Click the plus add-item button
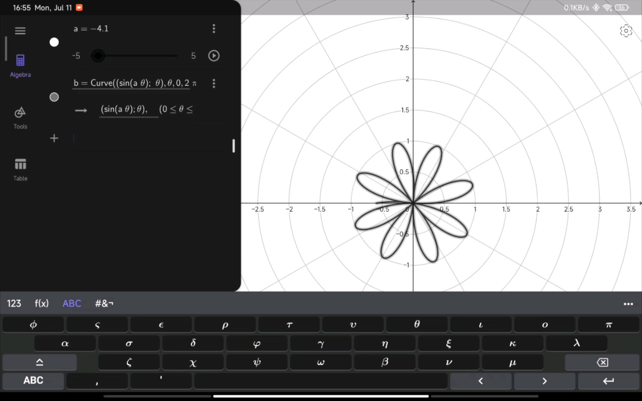 click(54, 138)
